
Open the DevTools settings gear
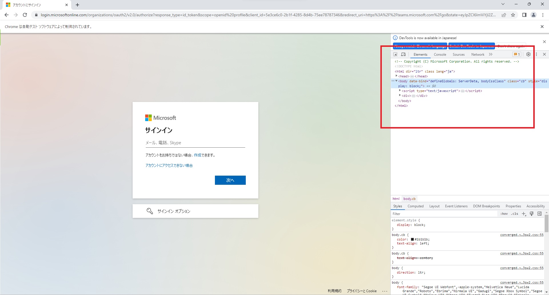[x=528, y=54]
